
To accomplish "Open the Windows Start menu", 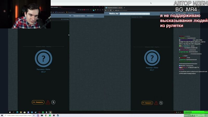I will [x=2, y=115].
